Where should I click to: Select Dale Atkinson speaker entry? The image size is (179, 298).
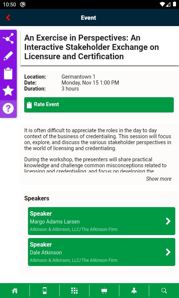coord(101,252)
